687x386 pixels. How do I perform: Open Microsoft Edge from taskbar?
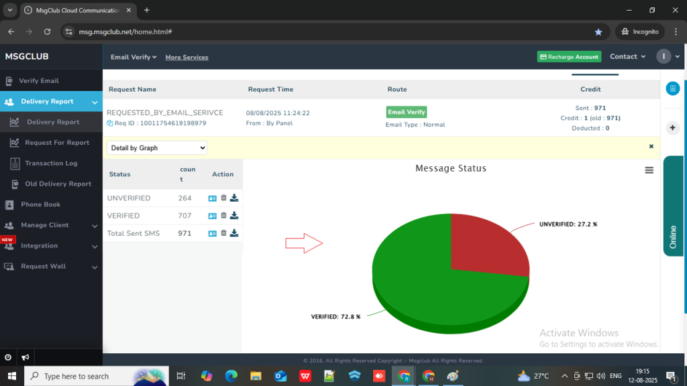(231, 376)
